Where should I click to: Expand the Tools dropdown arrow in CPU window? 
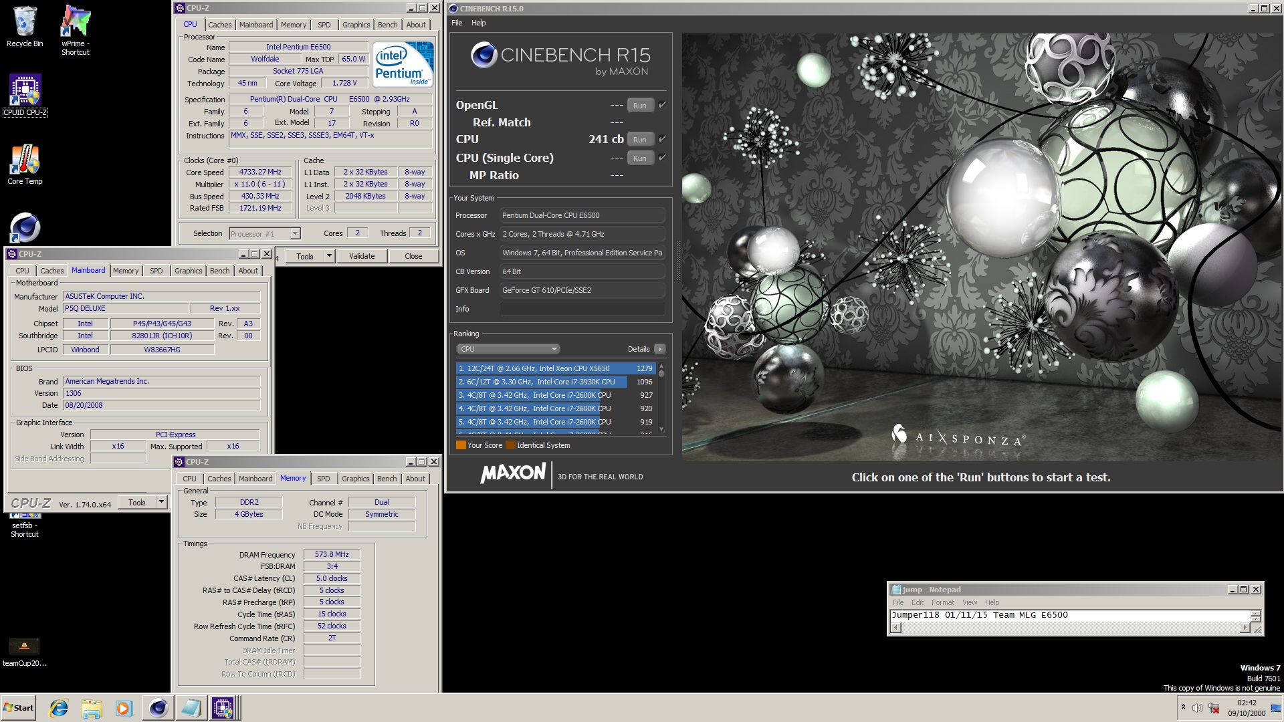coord(329,256)
